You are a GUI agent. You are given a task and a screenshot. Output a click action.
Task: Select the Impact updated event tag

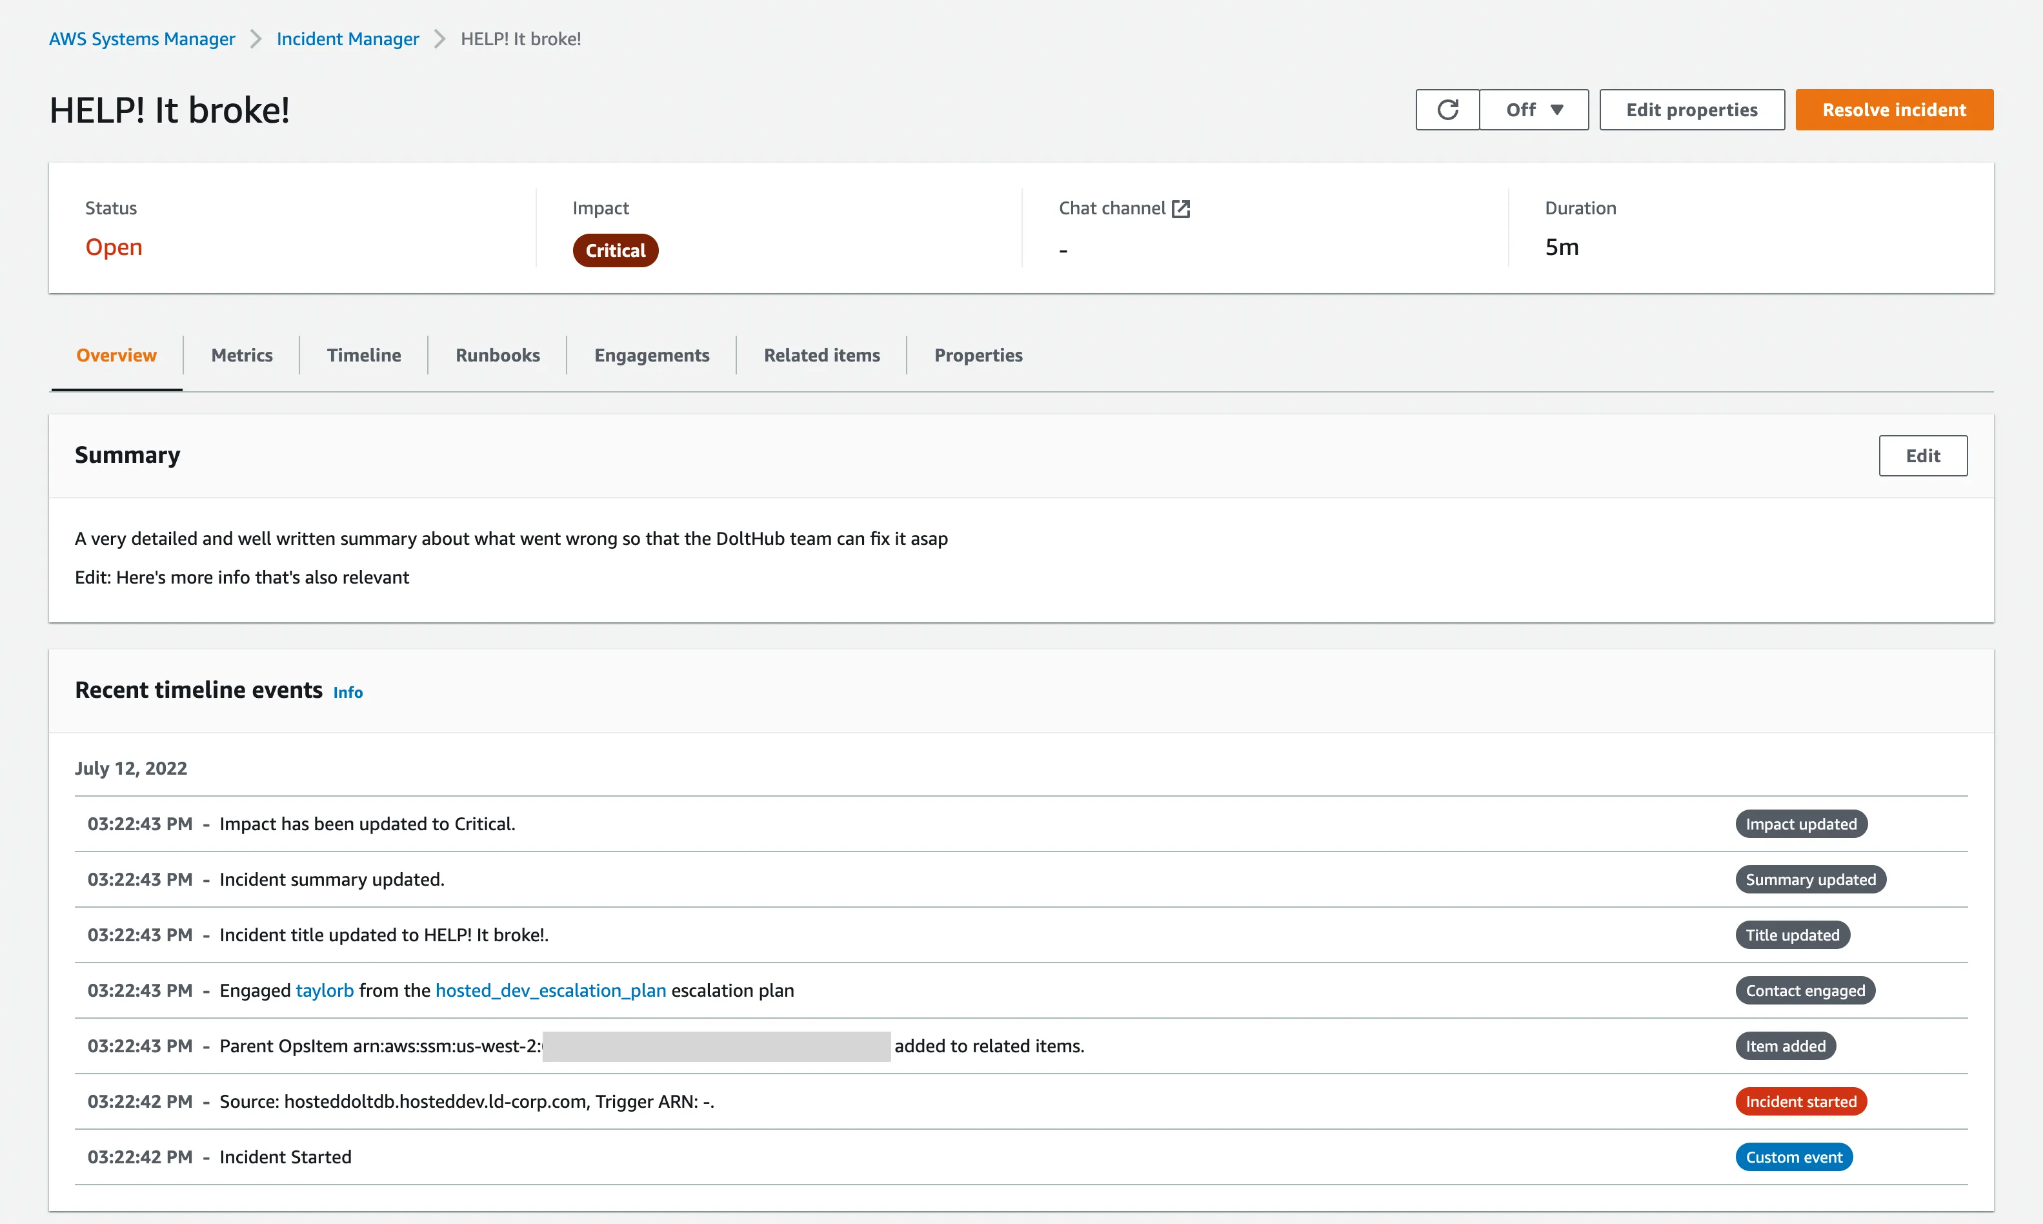pyautogui.click(x=1802, y=823)
